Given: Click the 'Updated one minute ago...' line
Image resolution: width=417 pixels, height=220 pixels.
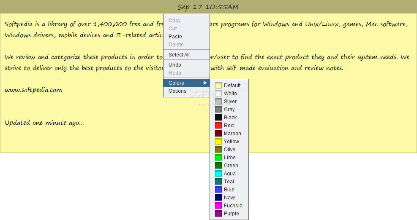Looking at the screenshot, I should click(x=44, y=123).
